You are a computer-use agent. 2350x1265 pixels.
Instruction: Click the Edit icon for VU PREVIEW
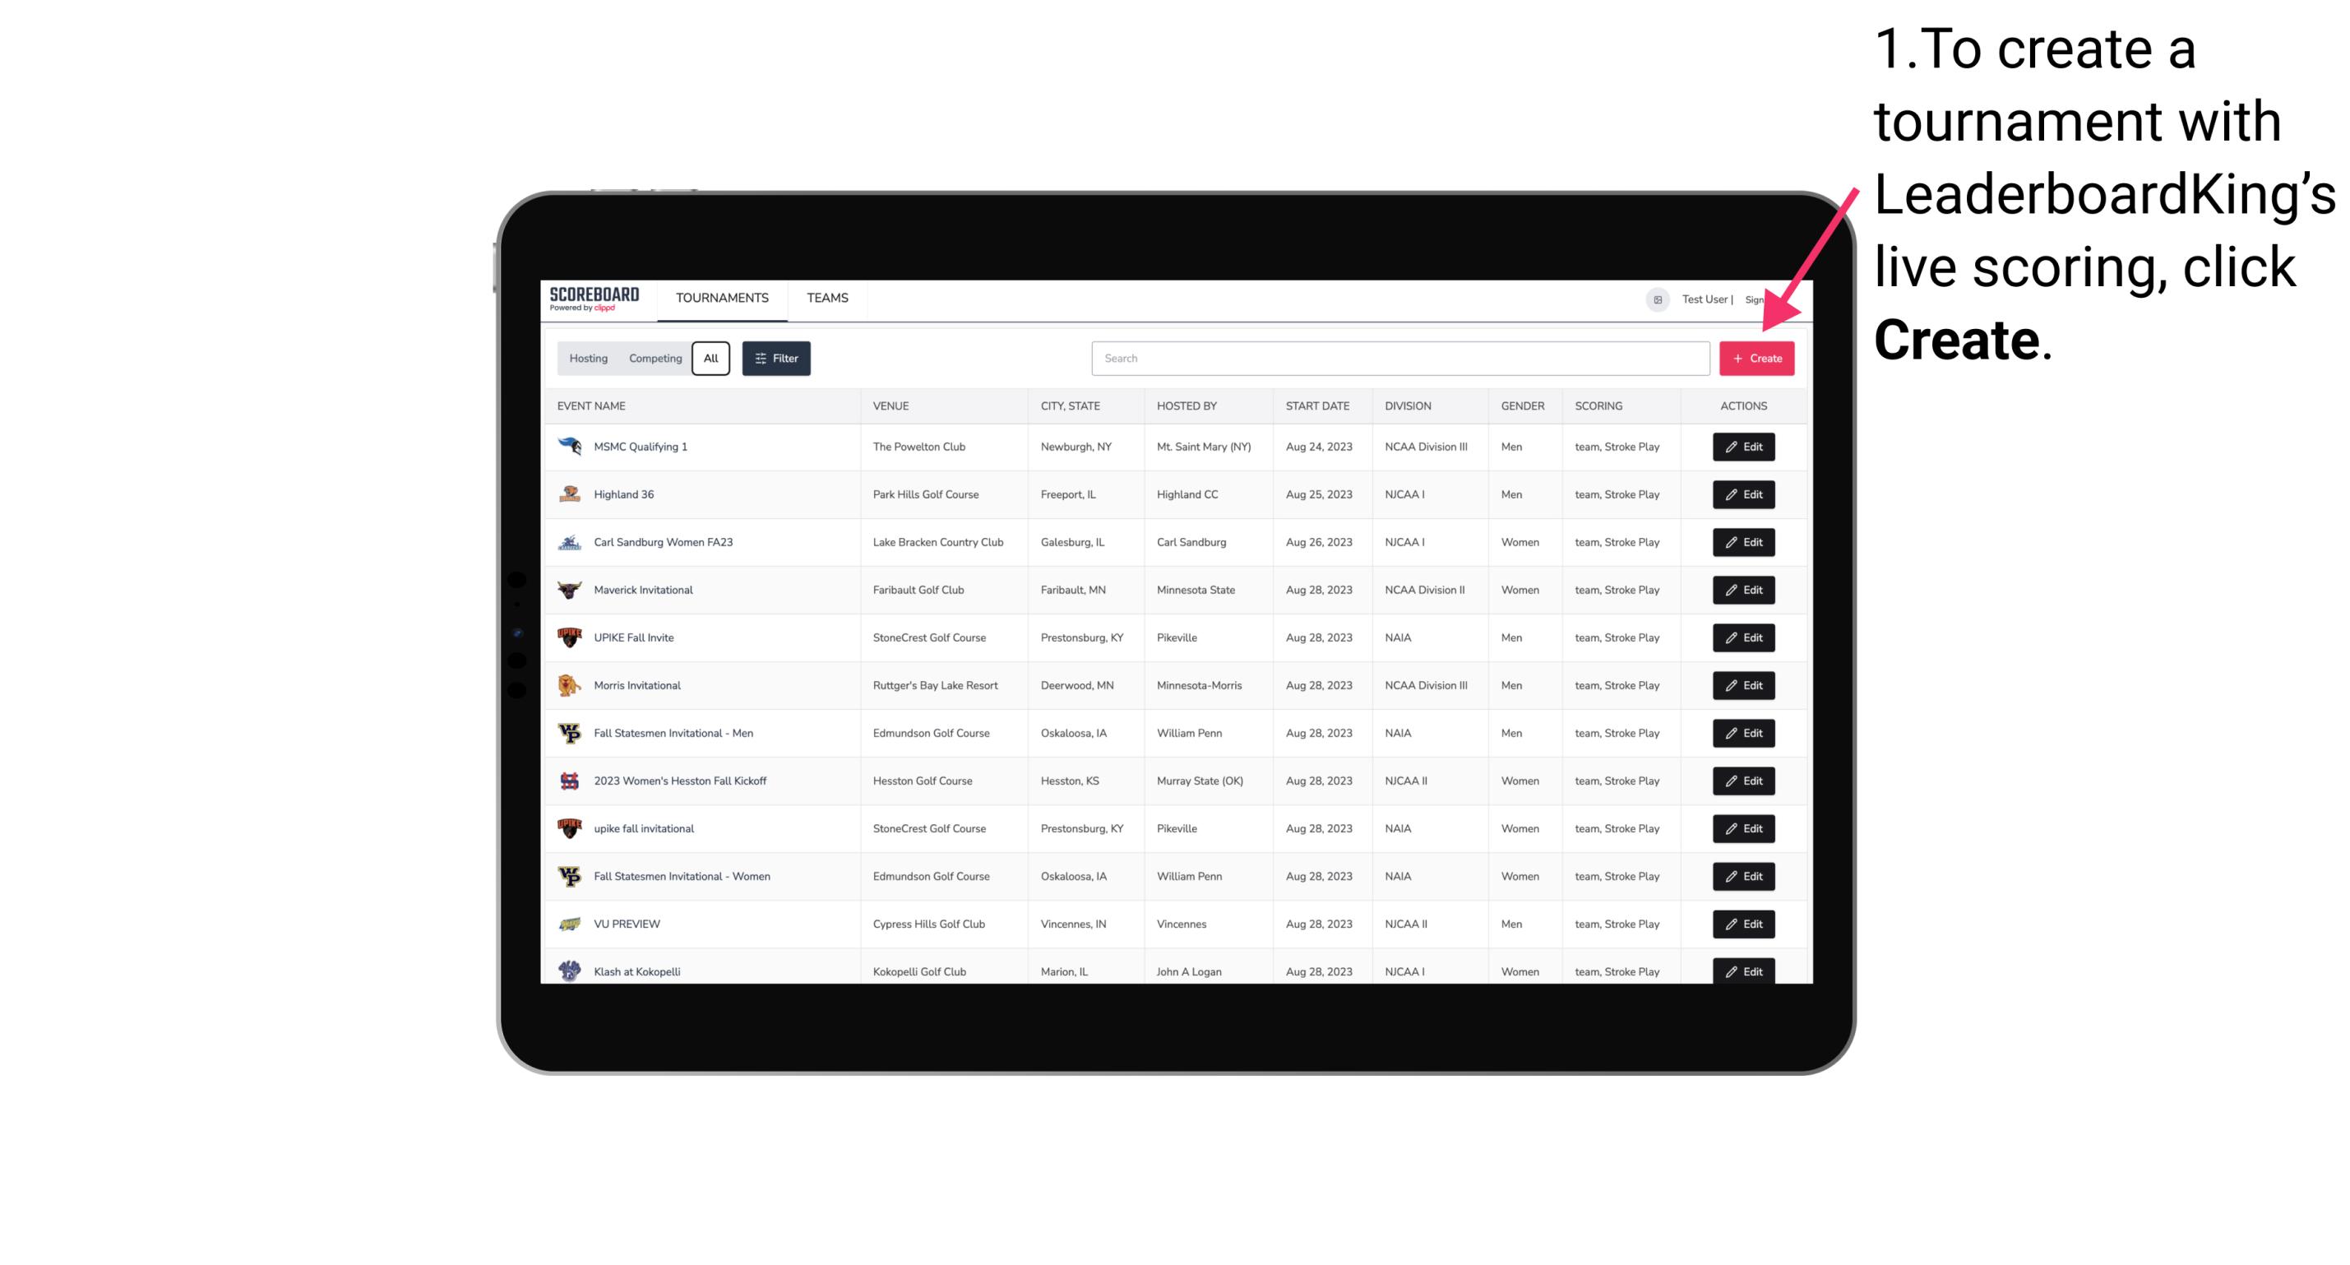[x=1744, y=924]
